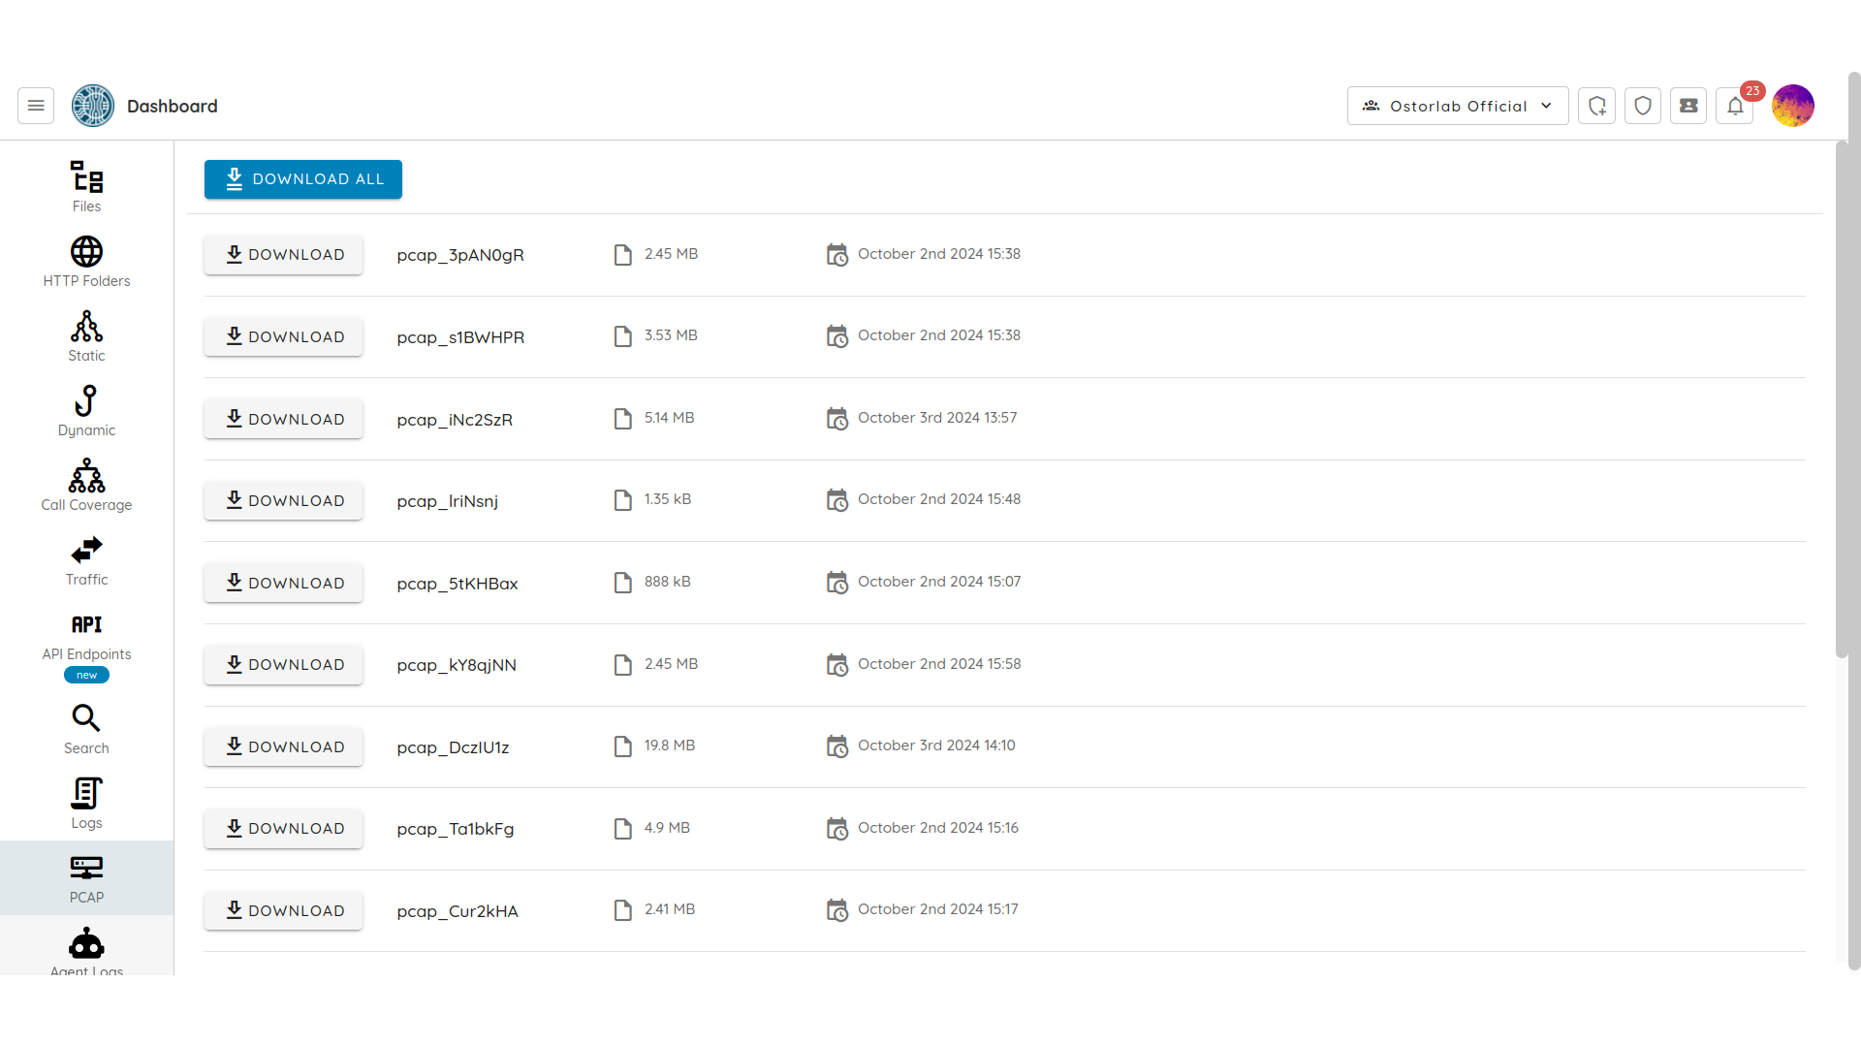
Task: Open the Dynamic hook icon
Action: [x=86, y=410]
